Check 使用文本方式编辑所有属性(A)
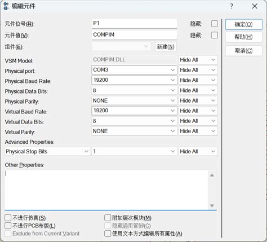 click(x=108, y=234)
